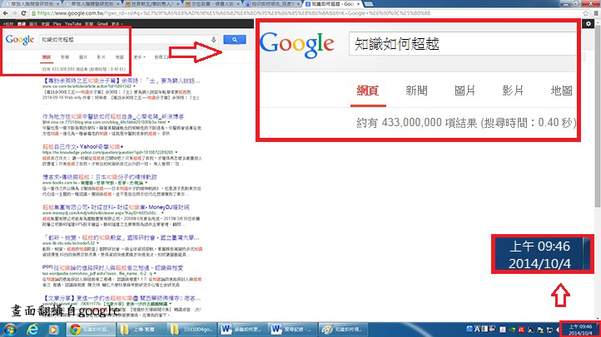The width and height of the screenshot is (601, 337).
Task: Expand the arrow next to www.moneydj.com URL
Action: [162, 212]
